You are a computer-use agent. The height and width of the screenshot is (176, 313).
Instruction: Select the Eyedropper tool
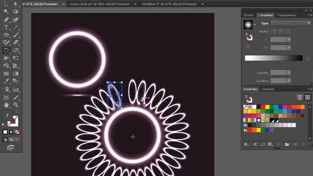(x=6, y=81)
